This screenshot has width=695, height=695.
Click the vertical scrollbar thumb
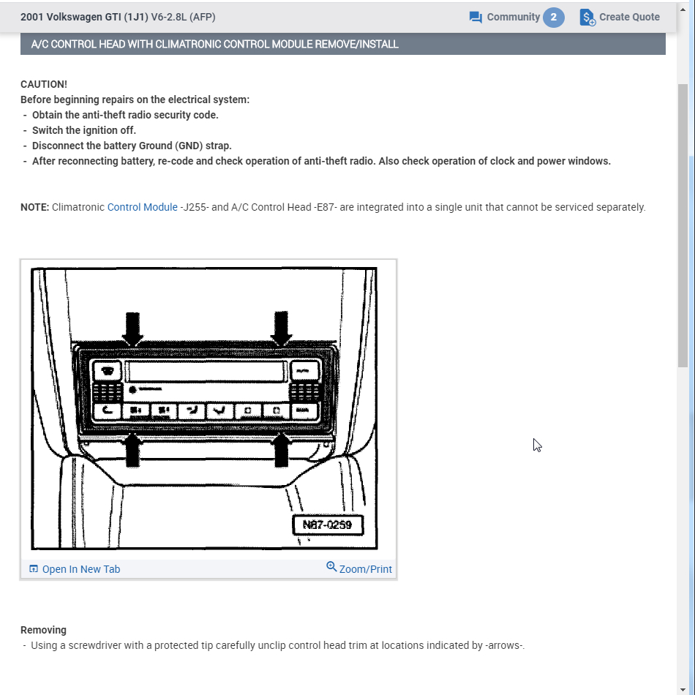(x=683, y=225)
